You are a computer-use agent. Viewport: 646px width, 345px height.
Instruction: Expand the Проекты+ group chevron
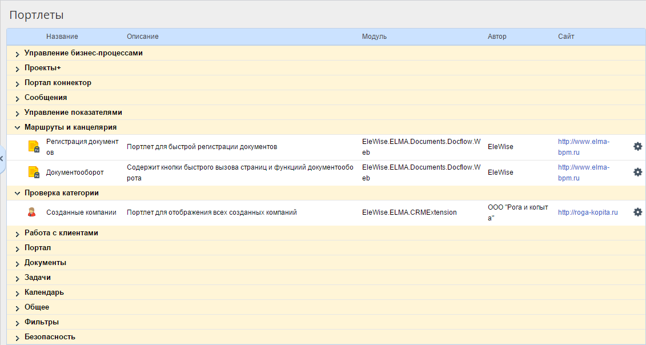coord(18,69)
